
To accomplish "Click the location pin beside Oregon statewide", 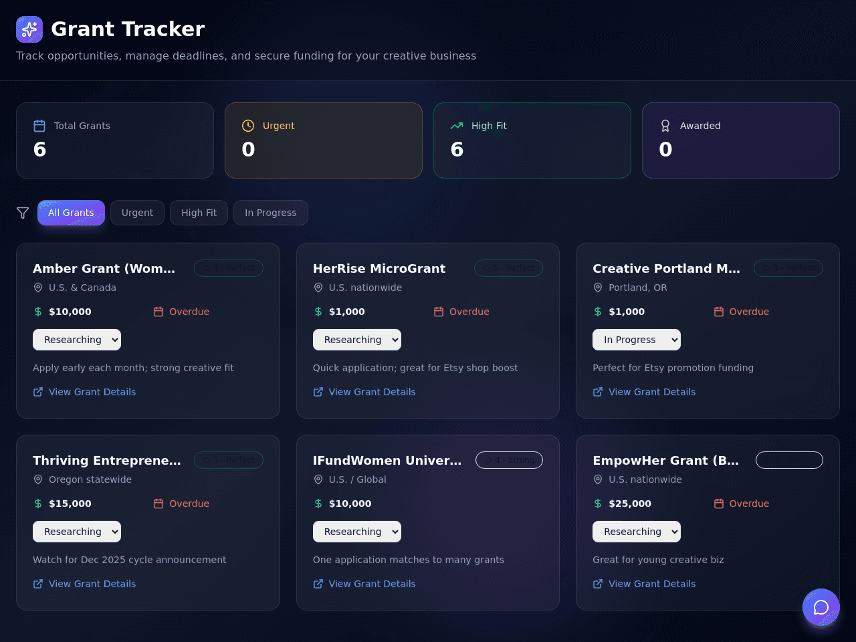I will tap(38, 479).
